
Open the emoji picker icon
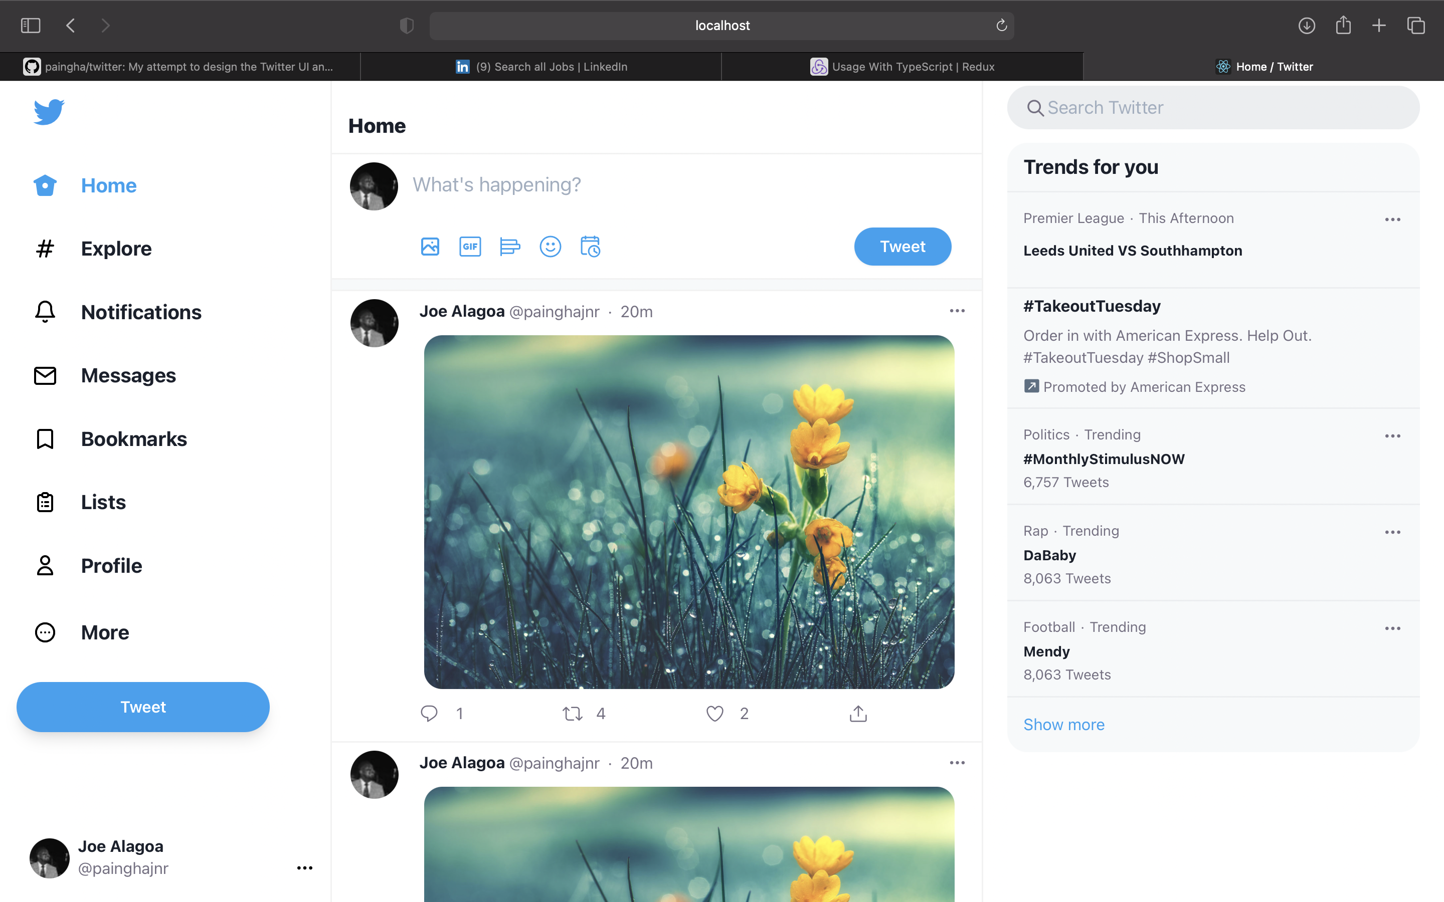pyautogui.click(x=550, y=247)
